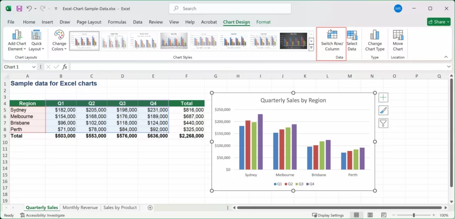Apply the dark black chart style

point(293,41)
